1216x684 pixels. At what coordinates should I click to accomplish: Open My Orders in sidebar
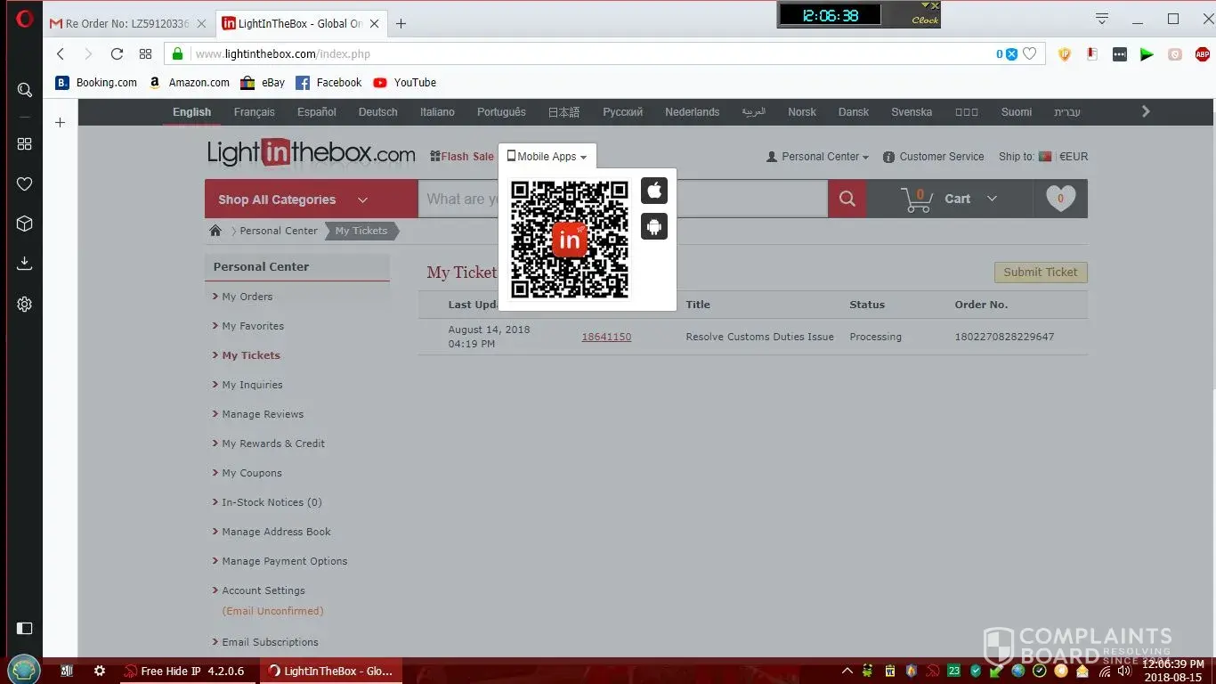pyautogui.click(x=247, y=297)
